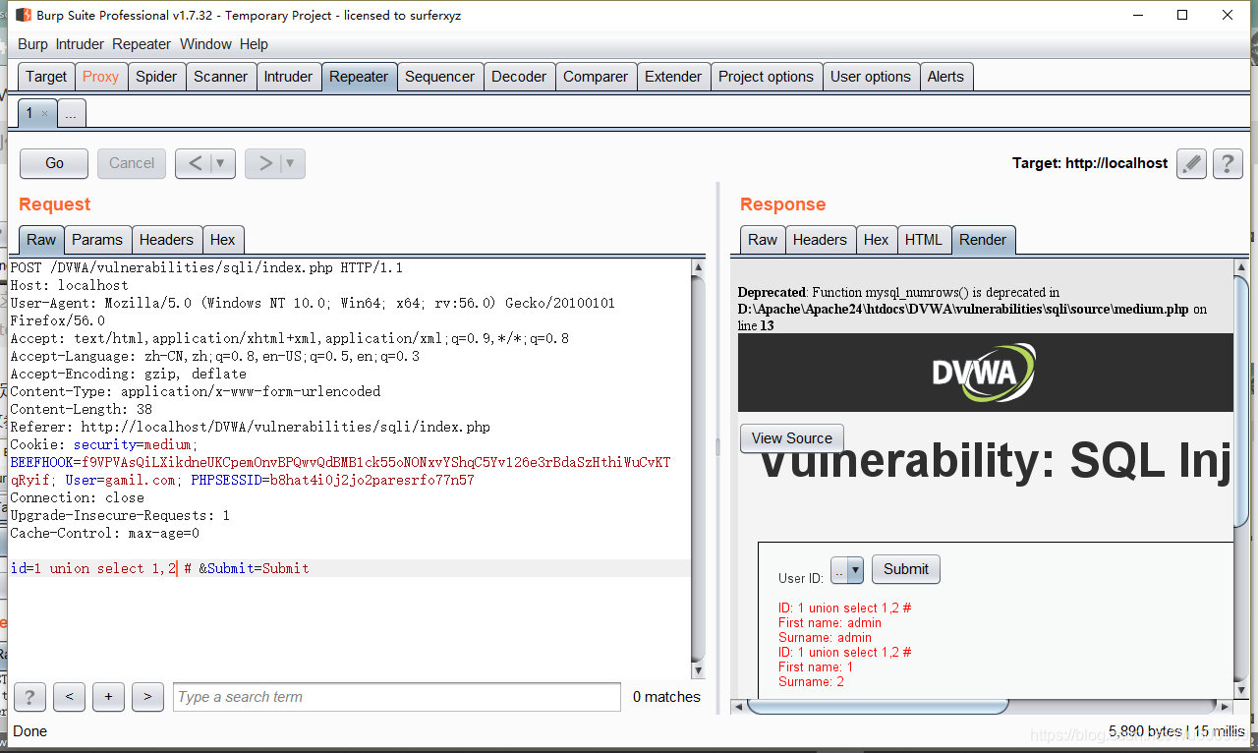Switch to the Spider tab
This screenshot has width=1258, height=753.
[156, 77]
